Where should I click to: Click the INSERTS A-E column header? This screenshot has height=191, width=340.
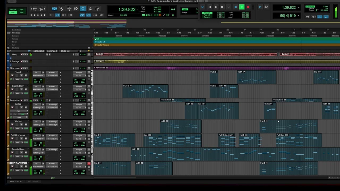pyautogui.click(x=52, y=51)
